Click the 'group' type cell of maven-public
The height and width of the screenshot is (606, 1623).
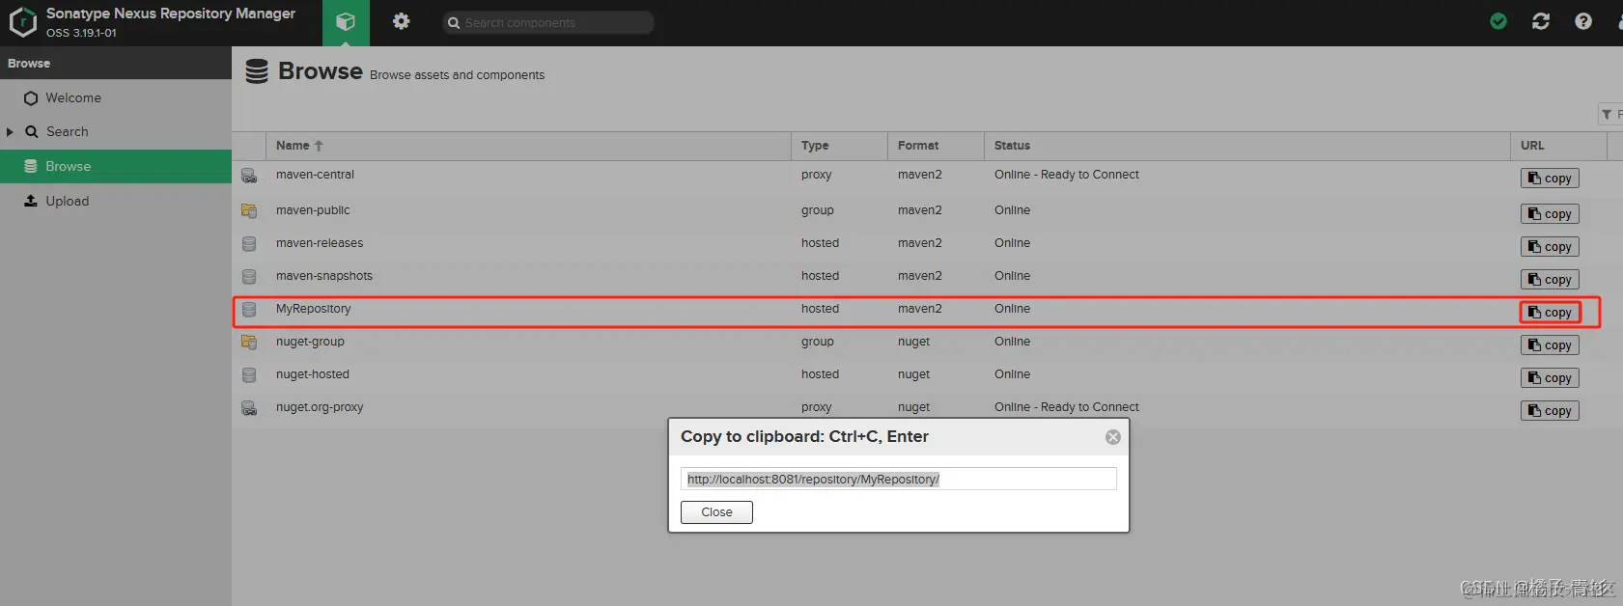[817, 210]
